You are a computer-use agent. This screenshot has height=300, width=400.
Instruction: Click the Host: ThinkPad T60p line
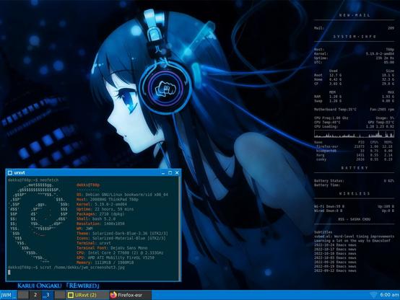[x=107, y=199]
